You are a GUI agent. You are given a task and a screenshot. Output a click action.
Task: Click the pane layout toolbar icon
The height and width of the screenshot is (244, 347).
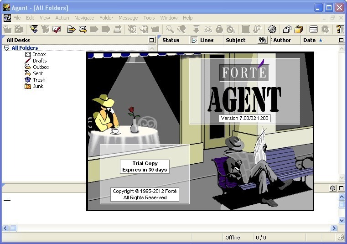tap(313, 29)
